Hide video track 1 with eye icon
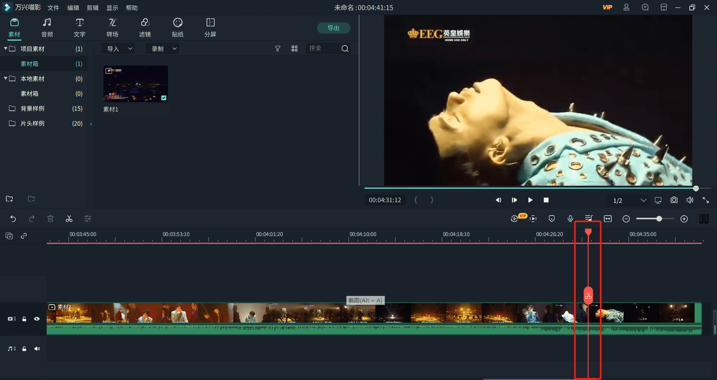Image resolution: width=717 pixels, height=380 pixels. (37, 319)
